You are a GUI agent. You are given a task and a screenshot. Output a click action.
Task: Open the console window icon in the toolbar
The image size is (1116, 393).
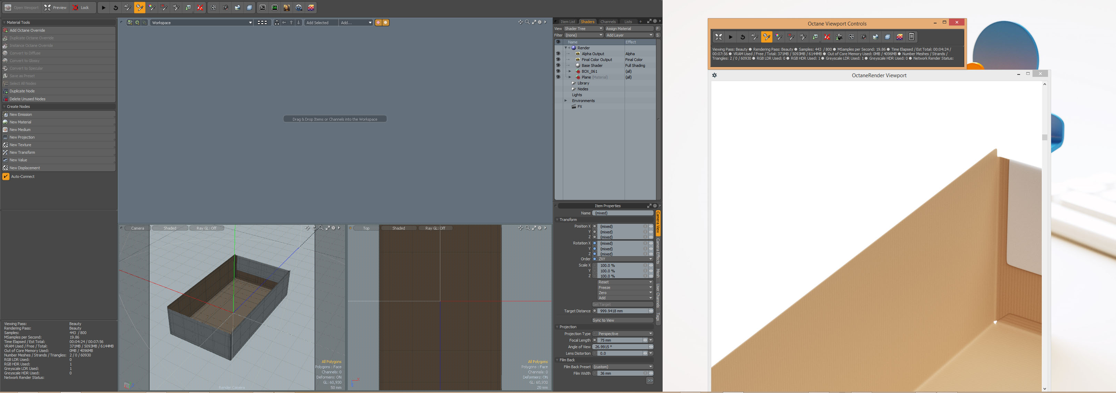[263, 8]
